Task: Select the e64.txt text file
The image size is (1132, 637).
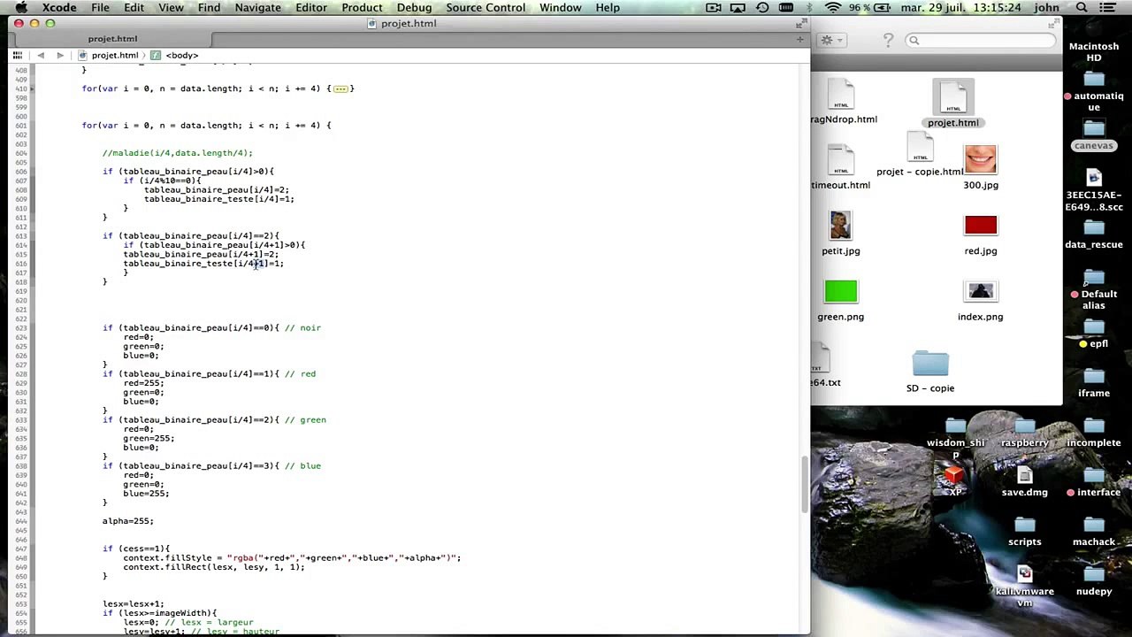Action: coord(823,365)
